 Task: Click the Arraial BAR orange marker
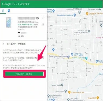(98, 98)
